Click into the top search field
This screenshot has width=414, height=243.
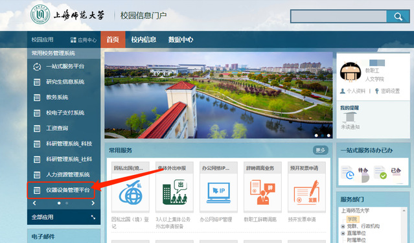coord(339,17)
